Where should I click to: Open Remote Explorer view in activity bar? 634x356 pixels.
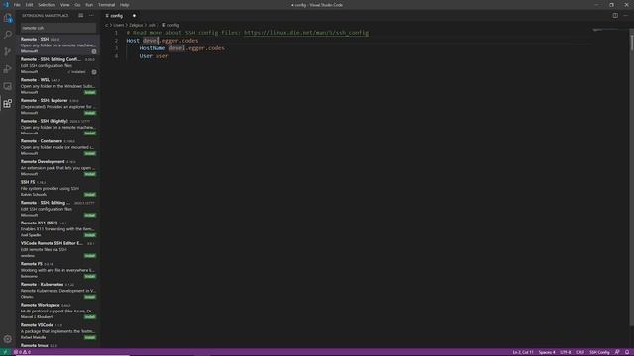(8, 86)
